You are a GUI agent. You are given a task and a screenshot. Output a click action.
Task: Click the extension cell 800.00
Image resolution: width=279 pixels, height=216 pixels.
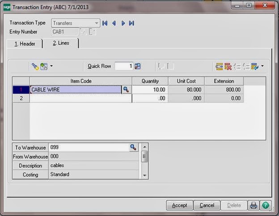pyautogui.click(x=224, y=90)
